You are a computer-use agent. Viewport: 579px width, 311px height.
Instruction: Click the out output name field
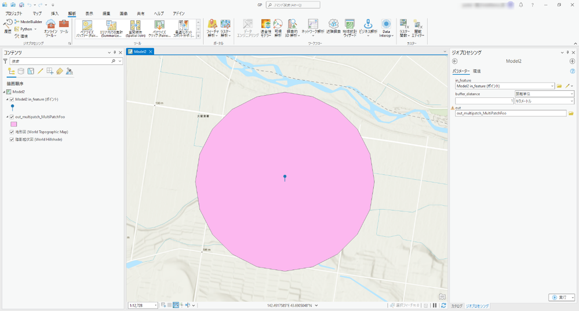[511, 114]
